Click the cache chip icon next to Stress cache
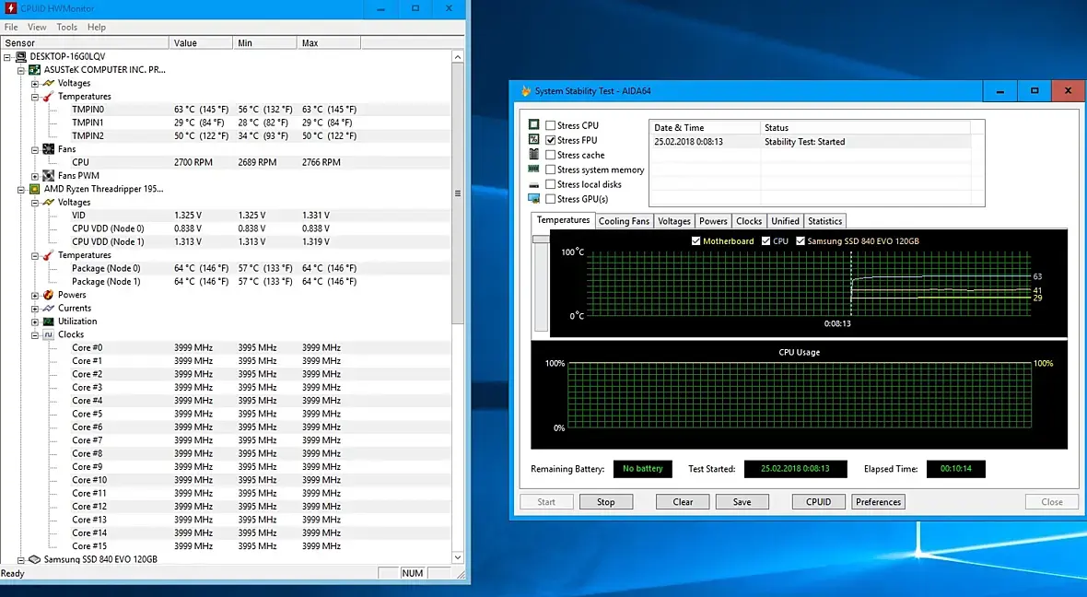This screenshot has width=1087, height=597. tap(533, 154)
